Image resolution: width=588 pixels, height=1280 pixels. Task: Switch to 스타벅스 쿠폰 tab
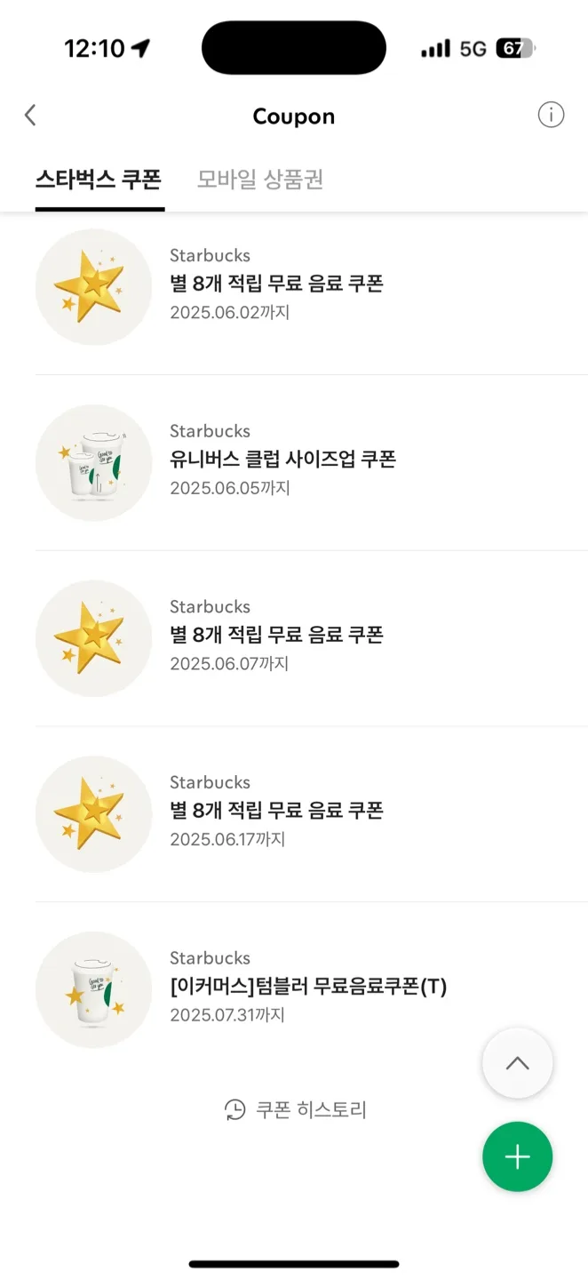click(99, 180)
